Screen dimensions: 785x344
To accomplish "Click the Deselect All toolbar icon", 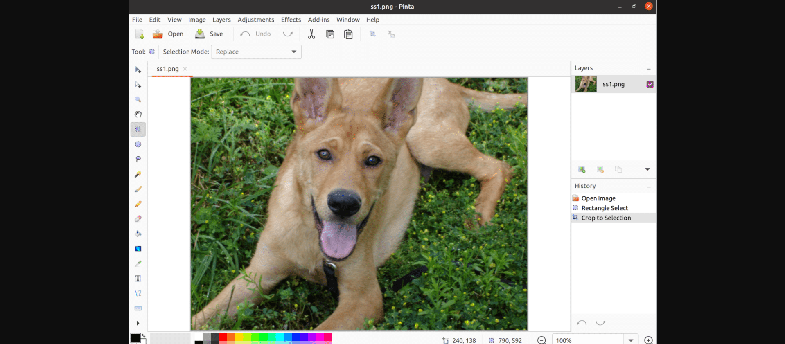I will click(x=391, y=34).
